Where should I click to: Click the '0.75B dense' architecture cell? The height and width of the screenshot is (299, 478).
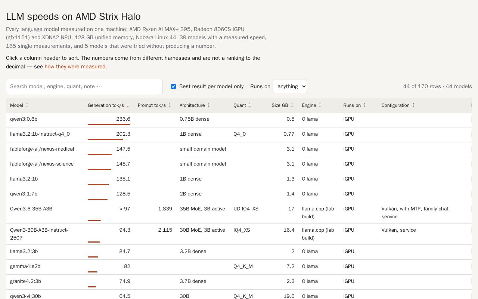(195, 119)
